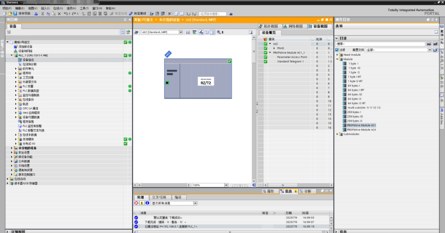Image resolution: width=445 pixels, height=233 pixels.
Task: Click the cut scissors icon
Action: (42, 13)
